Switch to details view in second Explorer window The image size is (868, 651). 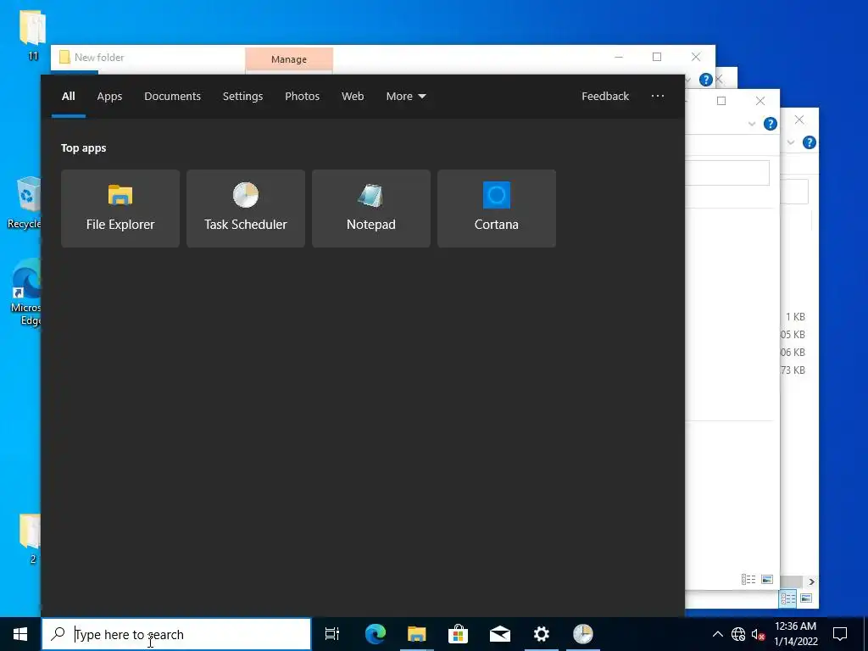pos(748,580)
